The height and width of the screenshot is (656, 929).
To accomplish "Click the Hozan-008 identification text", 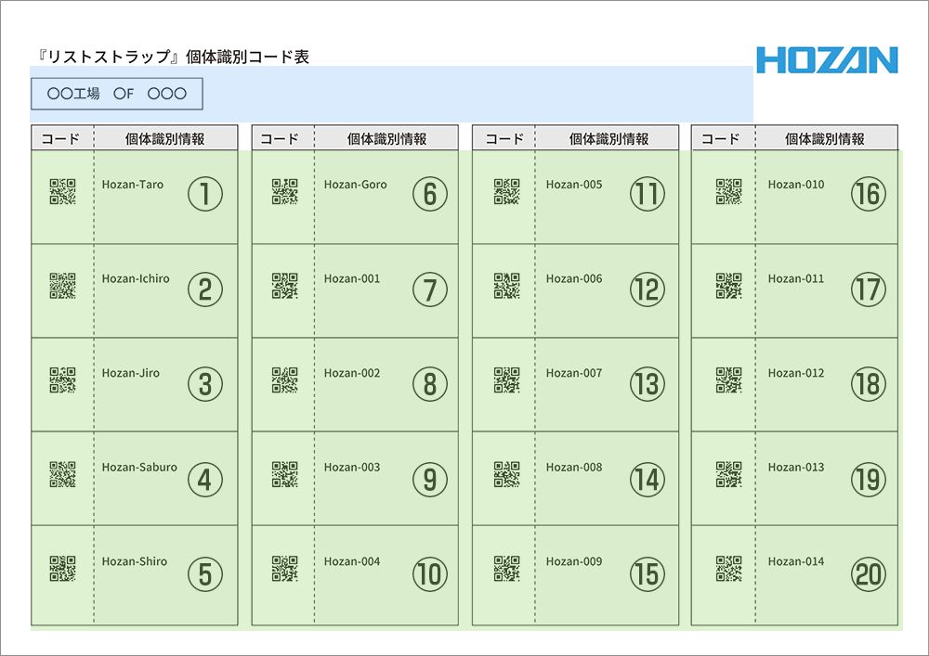I will (x=574, y=468).
